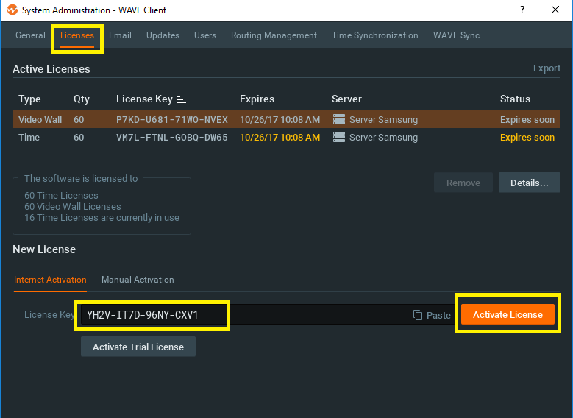Open the General tab
Viewport: 573px width, 418px height.
[30, 35]
